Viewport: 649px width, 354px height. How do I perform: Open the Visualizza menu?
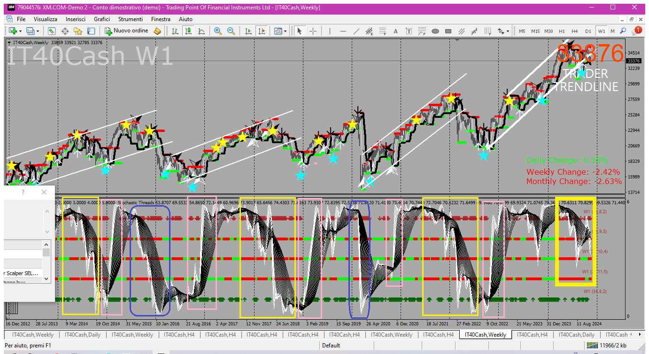[46, 19]
